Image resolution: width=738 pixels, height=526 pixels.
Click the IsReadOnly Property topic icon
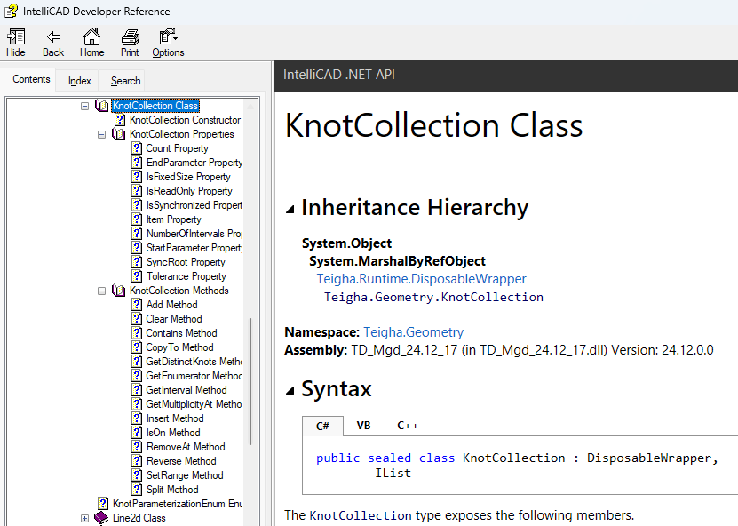tap(137, 191)
